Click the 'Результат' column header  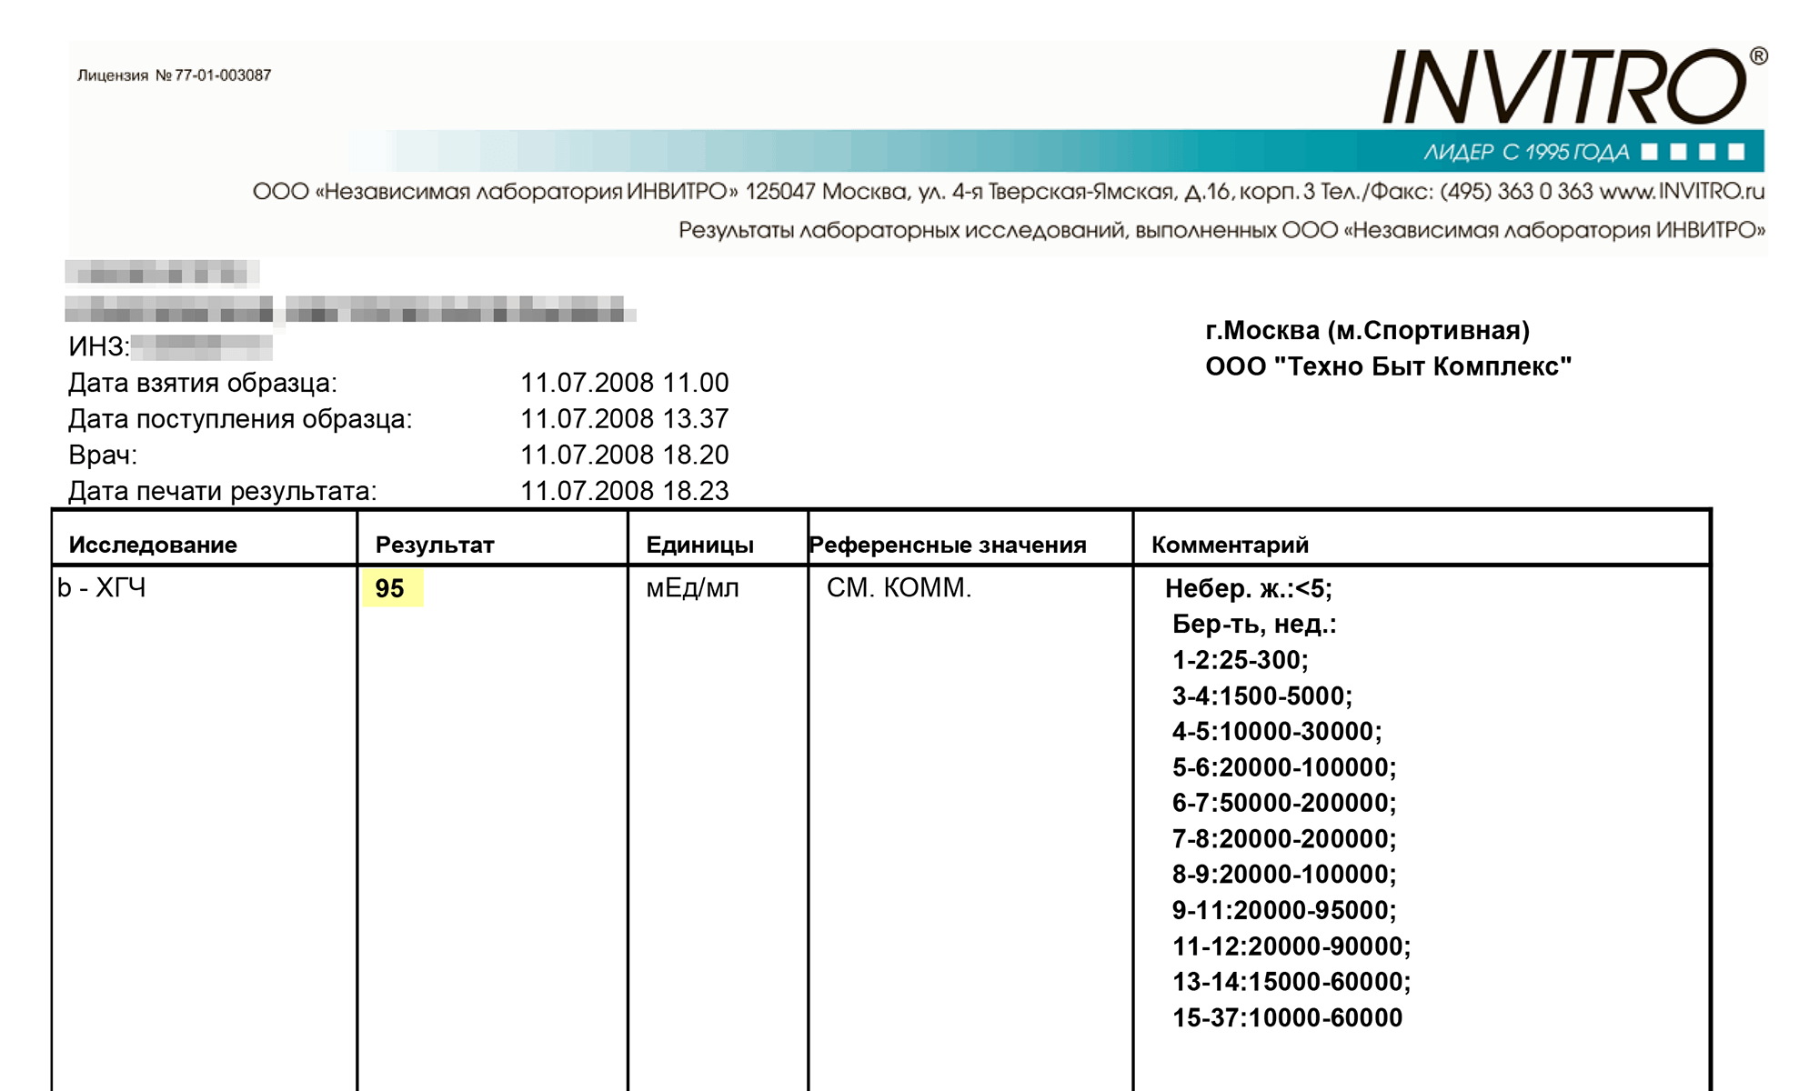click(435, 545)
